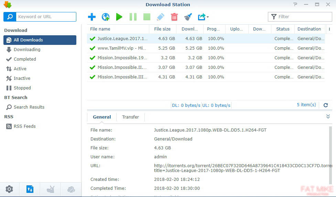Click the General/Download destination value
The height and width of the screenshot is (197, 336).
[173, 139]
